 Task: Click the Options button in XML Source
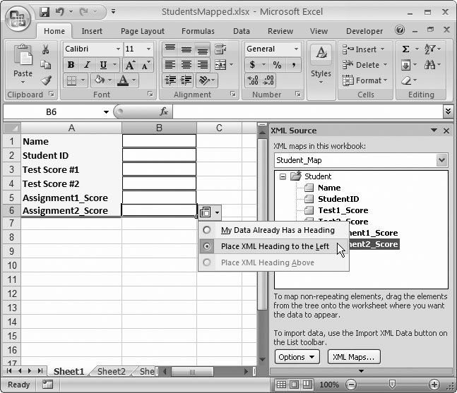coord(297,357)
